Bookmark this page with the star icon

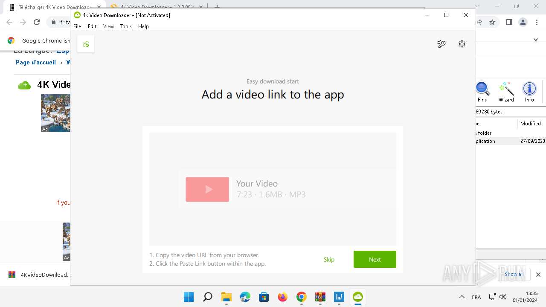[492, 22]
